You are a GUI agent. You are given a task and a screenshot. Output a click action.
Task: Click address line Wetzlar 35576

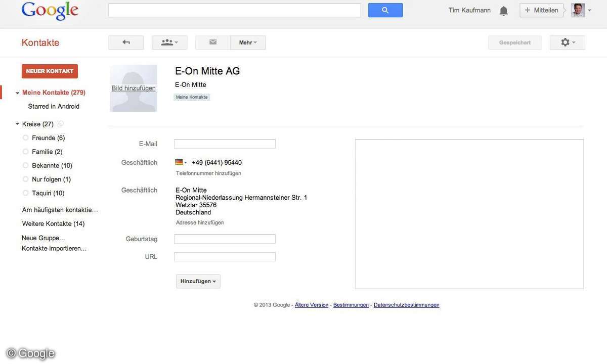click(x=196, y=205)
